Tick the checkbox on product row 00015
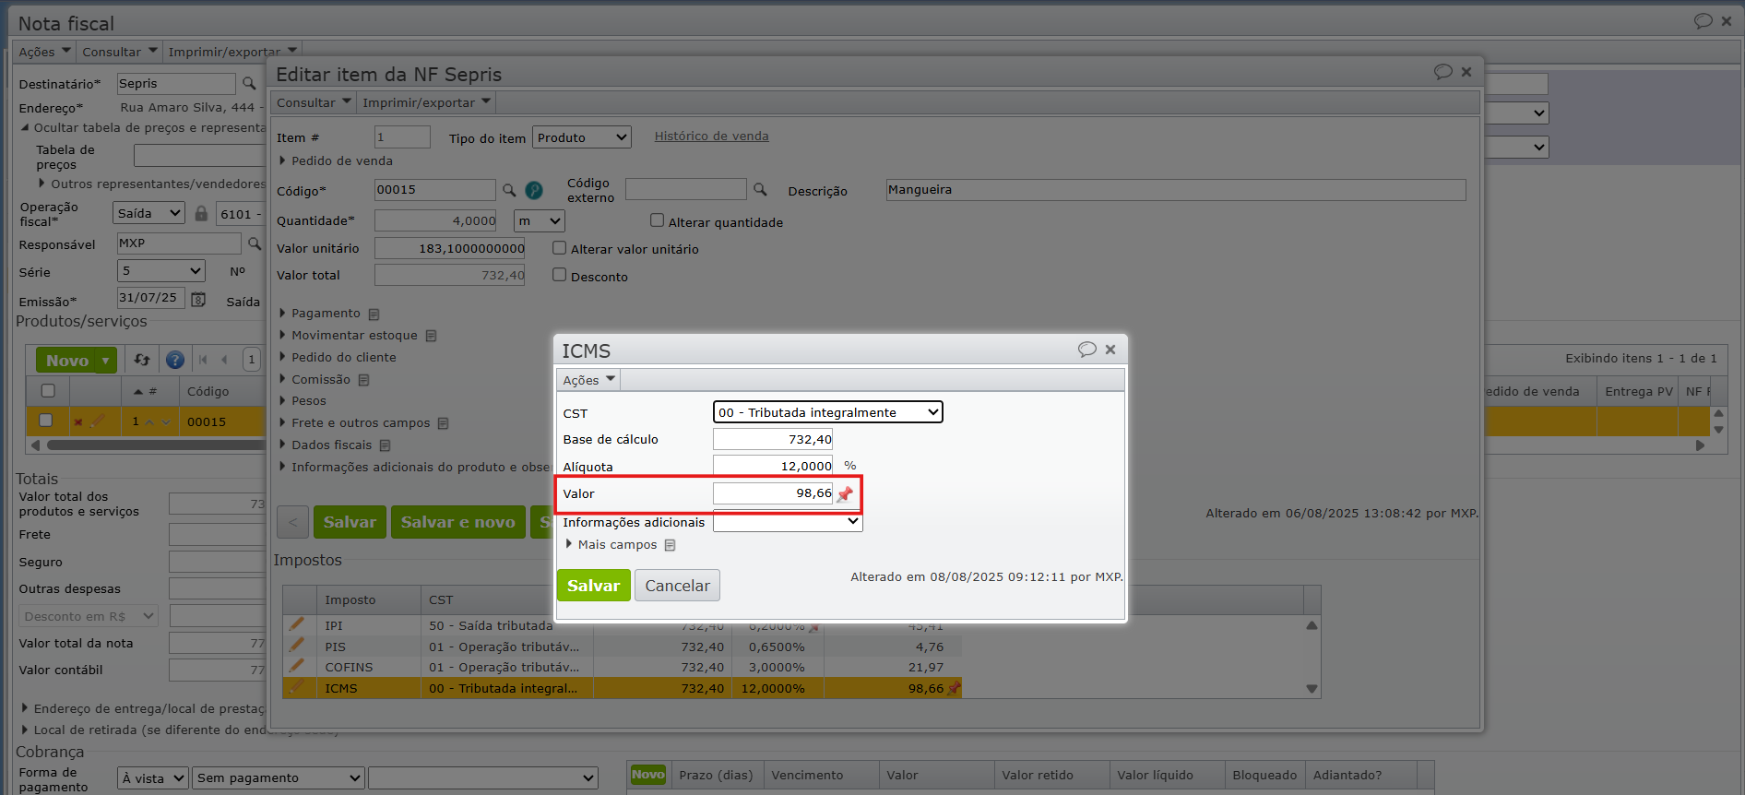 point(45,421)
